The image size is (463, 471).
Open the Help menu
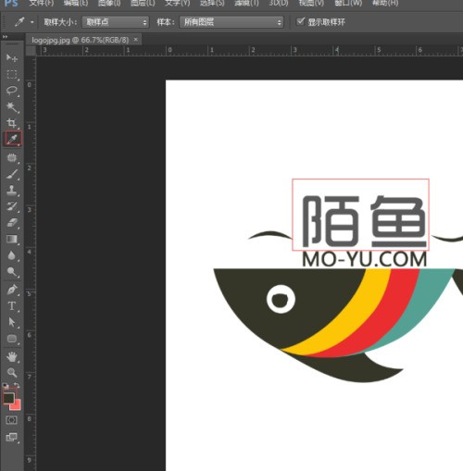(385, 3)
